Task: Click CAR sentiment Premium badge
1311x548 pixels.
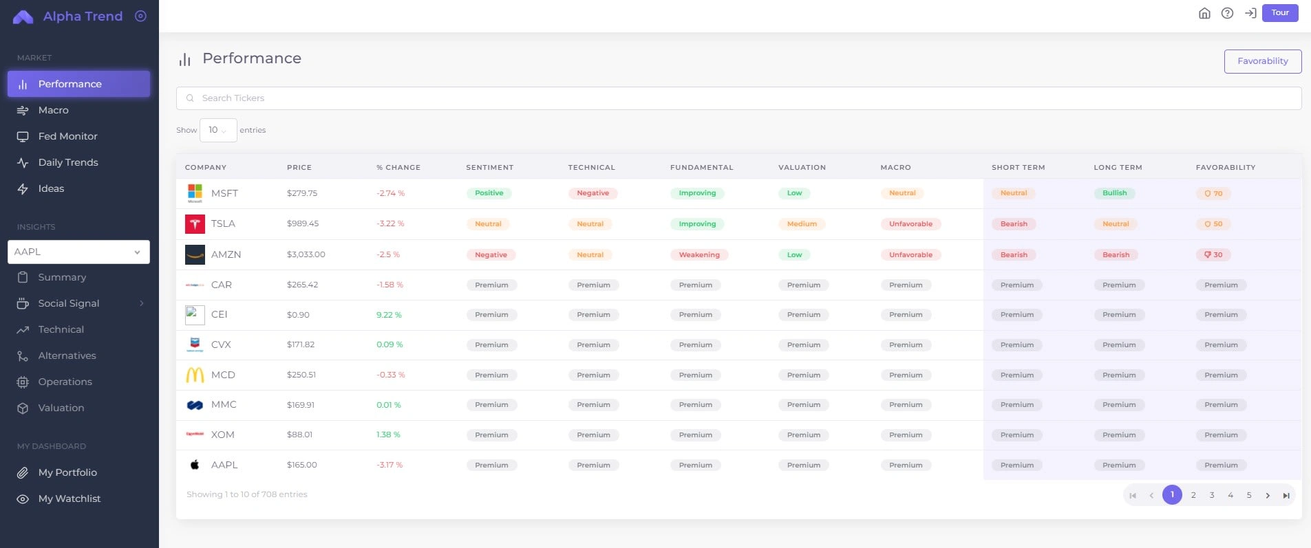Action: click(x=491, y=285)
